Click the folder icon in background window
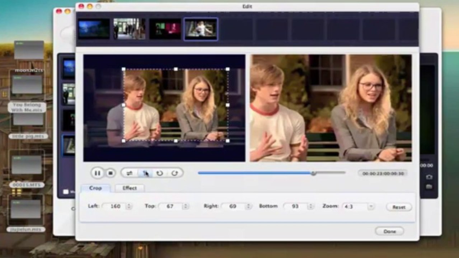Screen dimensions: 459x258 429,186
